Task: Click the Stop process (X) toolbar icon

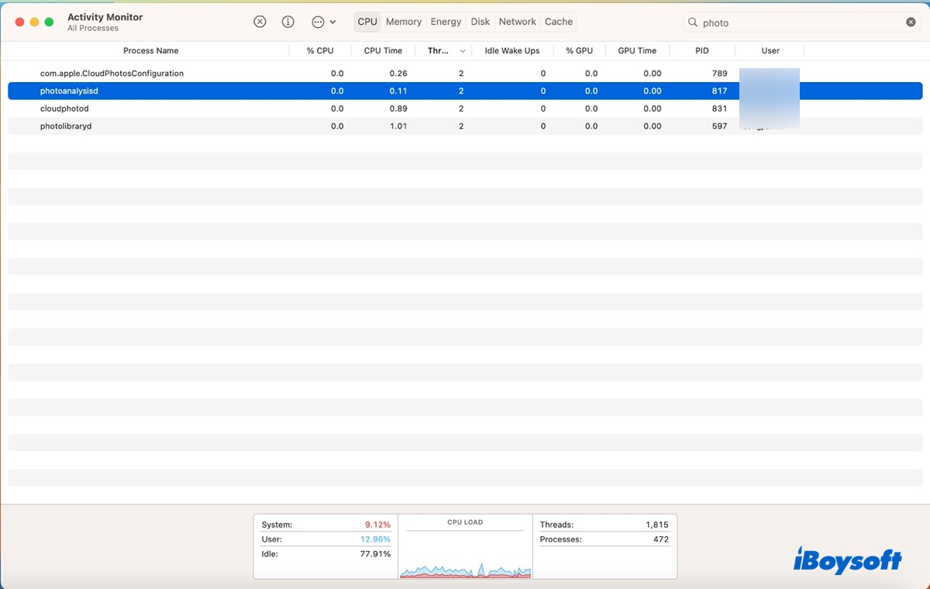Action: click(260, 22)
